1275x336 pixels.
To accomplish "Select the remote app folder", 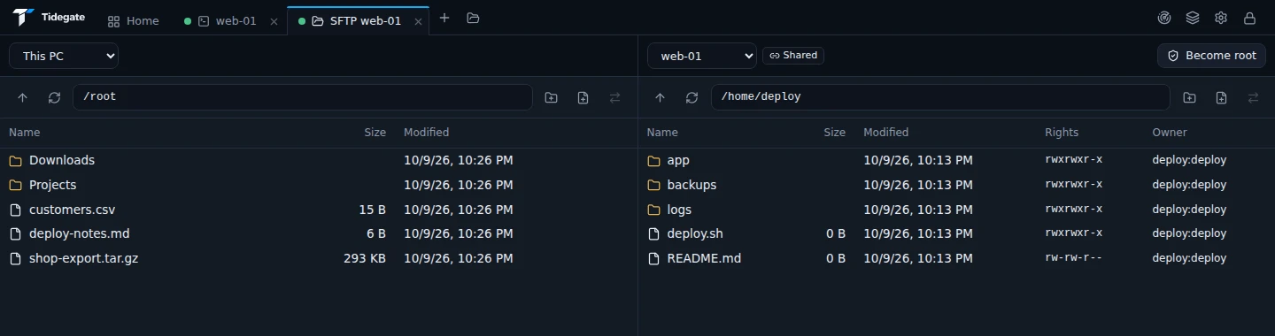I will 956,160.
